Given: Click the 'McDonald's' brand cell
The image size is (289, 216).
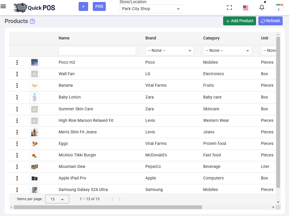Looking at the screenshot, I should [x=156, y=155].
